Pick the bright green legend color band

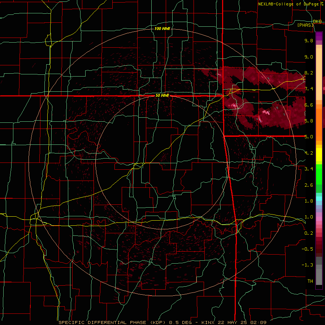(319, 174)
